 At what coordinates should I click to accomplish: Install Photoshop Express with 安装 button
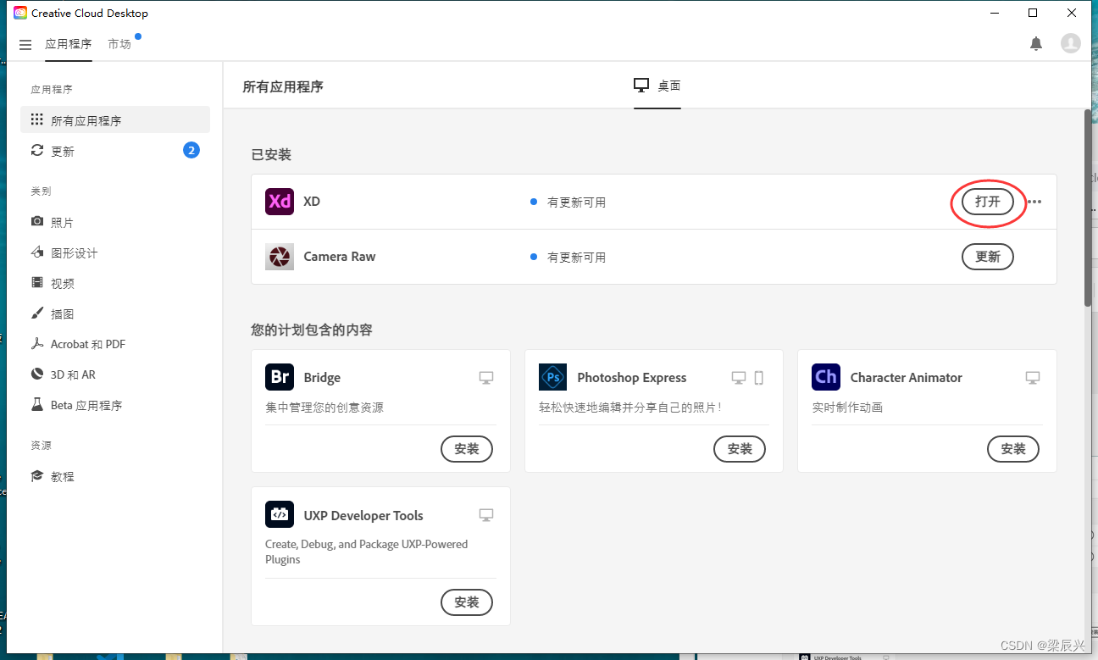pos(740,449)
